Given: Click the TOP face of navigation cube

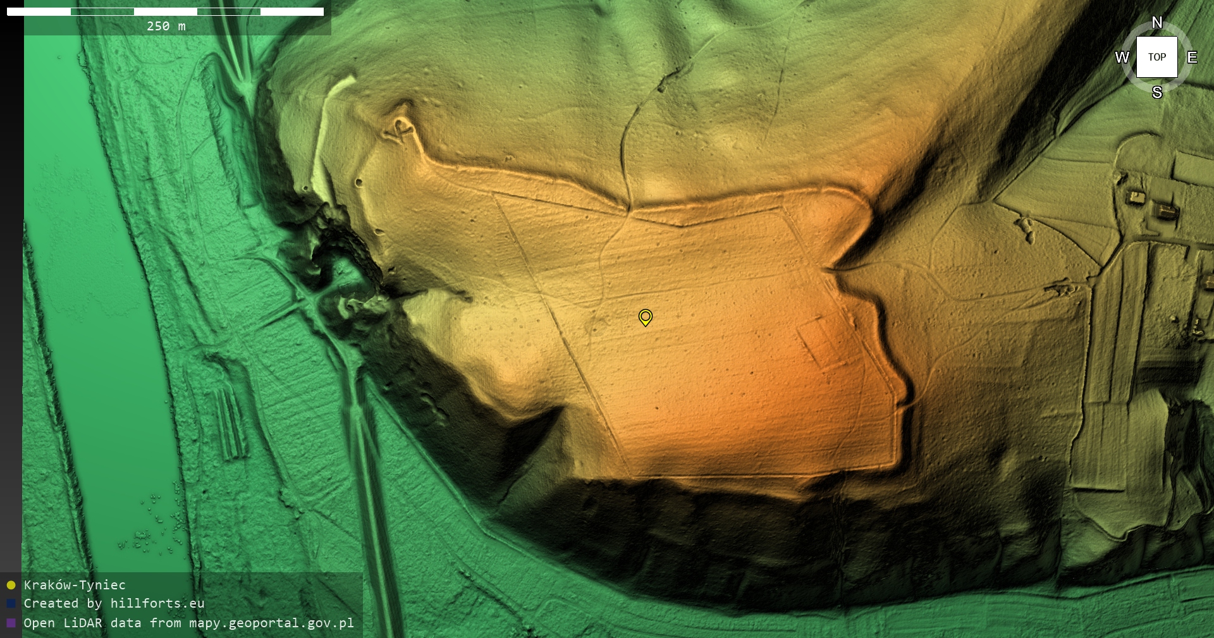Looking at the screenshot, I should (1156, 57).
